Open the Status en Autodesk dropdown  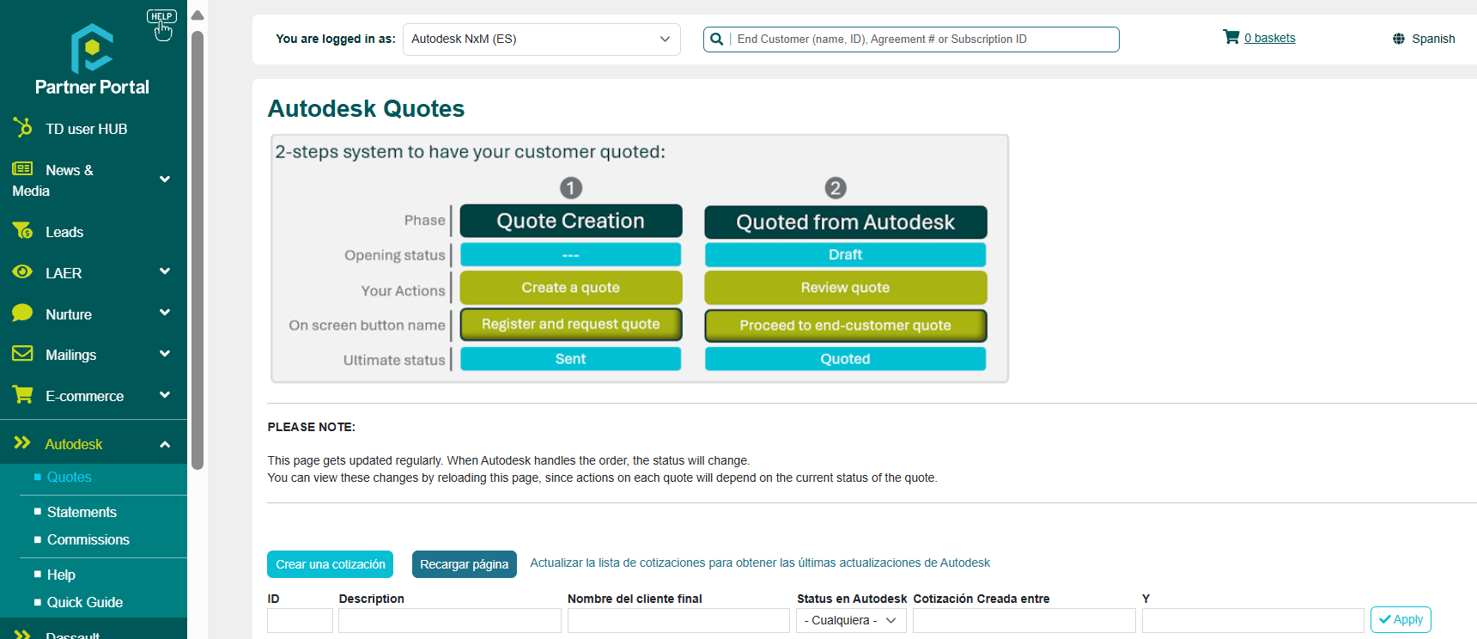point(851,620)
